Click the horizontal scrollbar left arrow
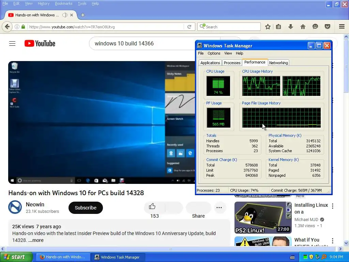 (x=2, y=249)
